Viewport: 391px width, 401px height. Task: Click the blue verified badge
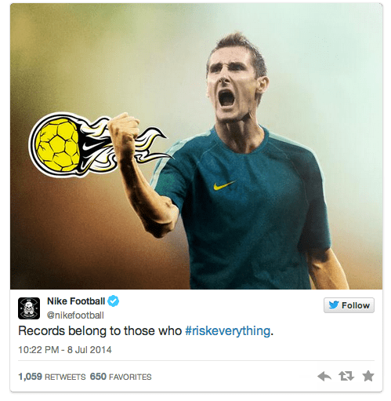click(114, 301)
